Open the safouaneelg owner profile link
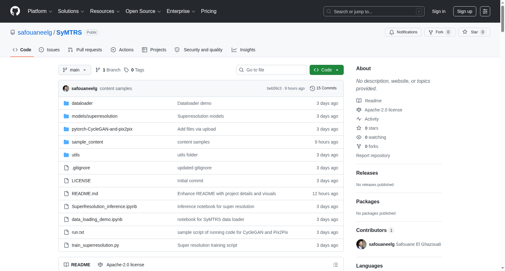Screen dimensions: 505x271 35,32
